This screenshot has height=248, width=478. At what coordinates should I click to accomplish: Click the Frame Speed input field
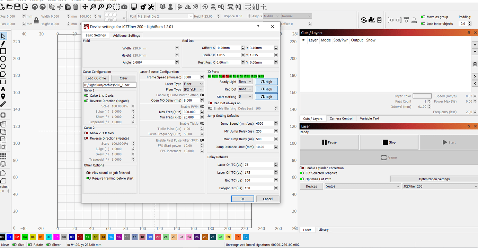(x=191, y=77)
